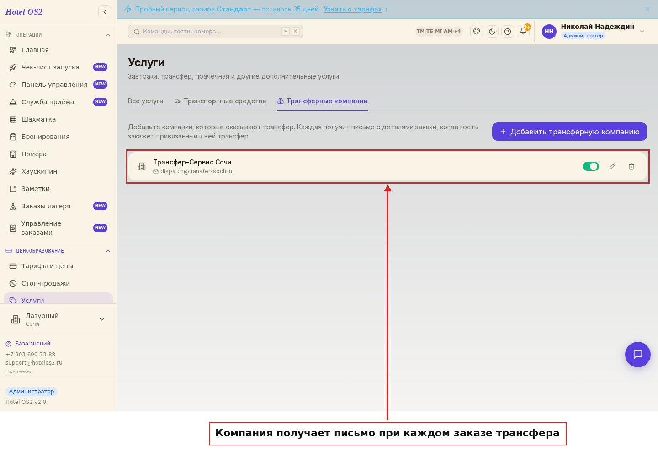Click the Хаускипинг sparkle icon
Viewport: 658px width, 456px height.
click(x=13, y=171)
